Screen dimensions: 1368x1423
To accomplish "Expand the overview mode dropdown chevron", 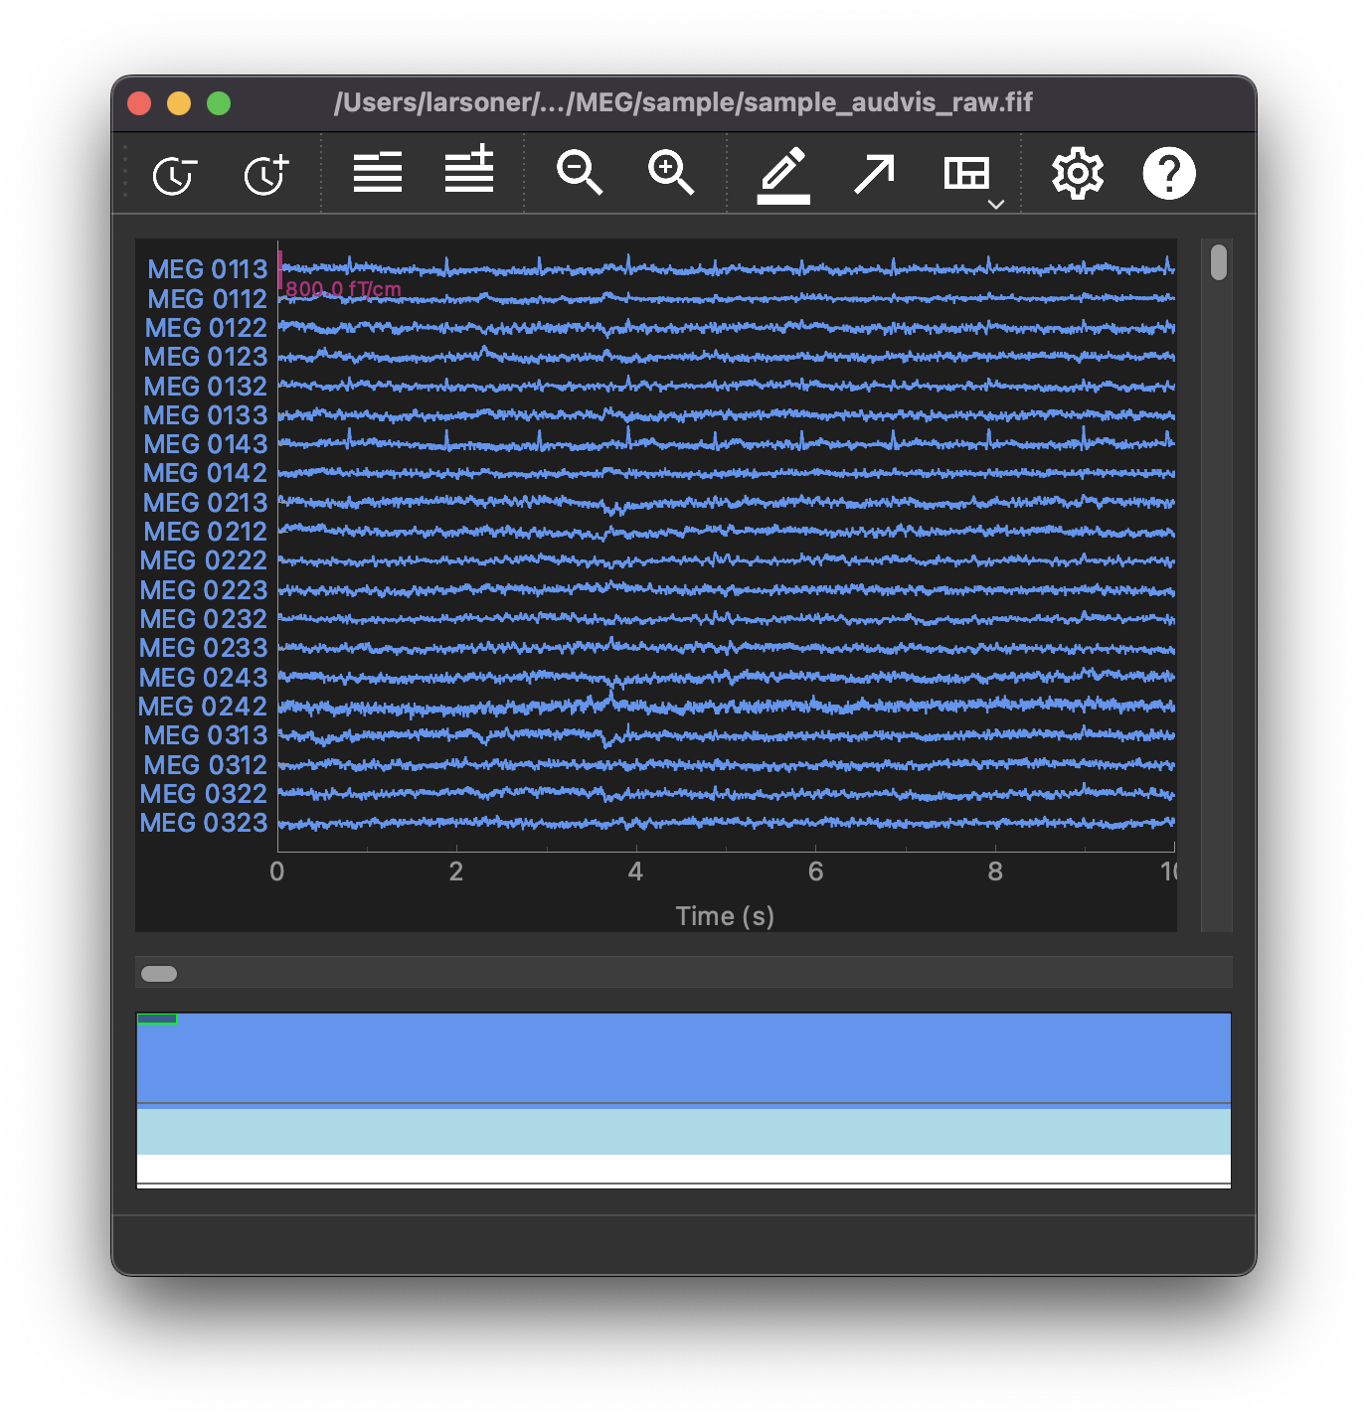I will click(x=995, y=205).
